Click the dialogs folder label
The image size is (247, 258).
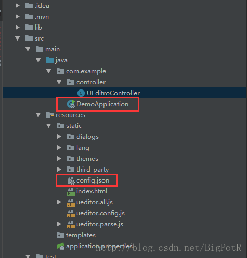click(87, 137)
